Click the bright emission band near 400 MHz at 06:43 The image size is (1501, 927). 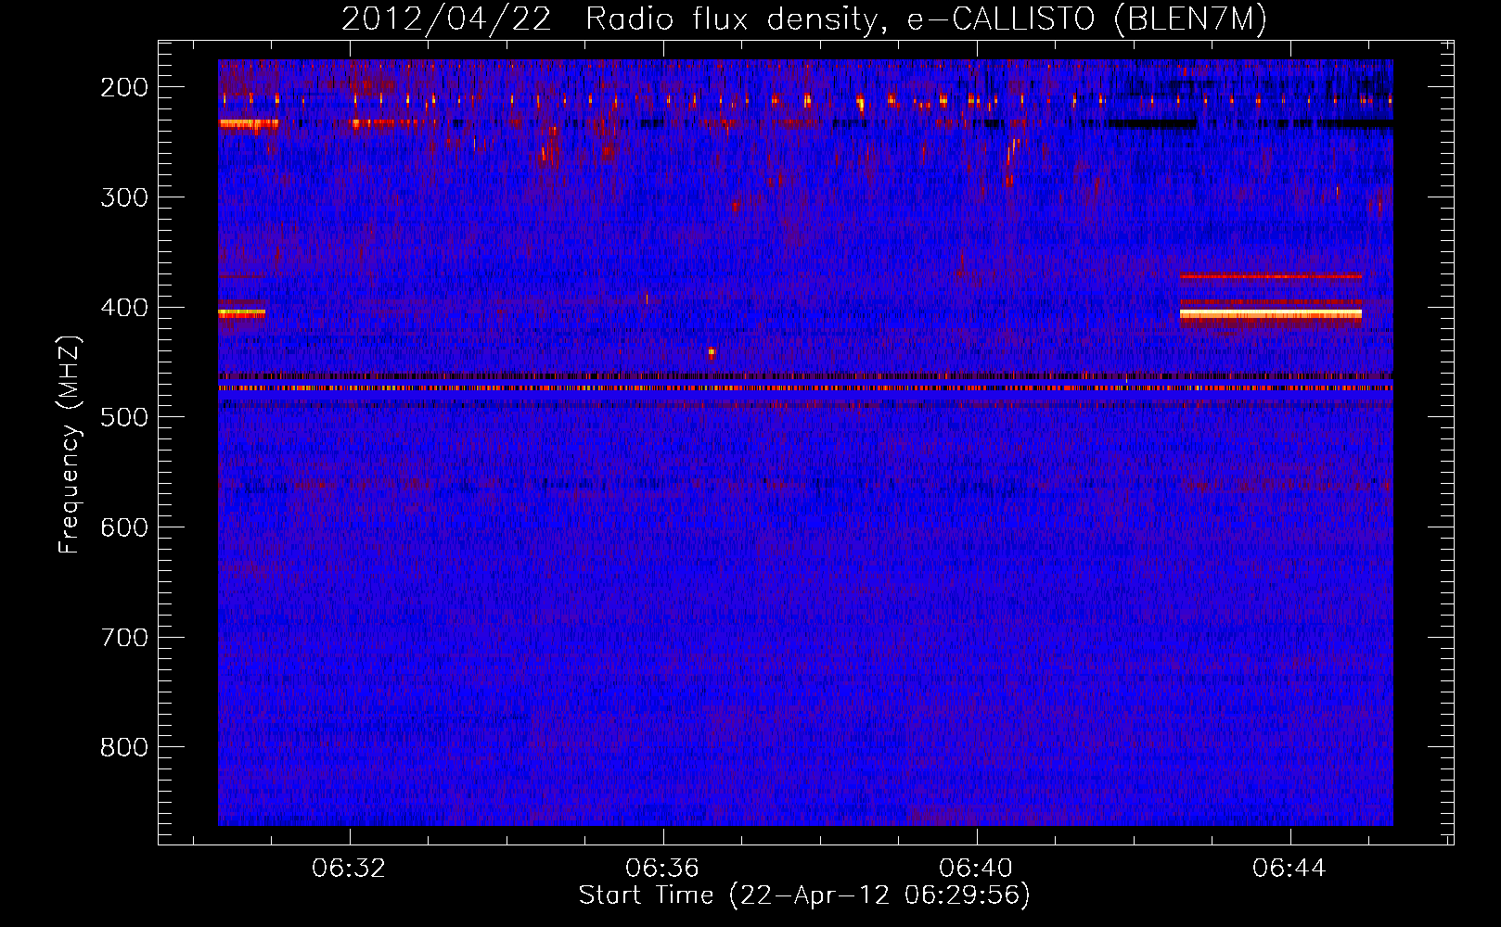pyautogui.click(x=1271, y=315)
